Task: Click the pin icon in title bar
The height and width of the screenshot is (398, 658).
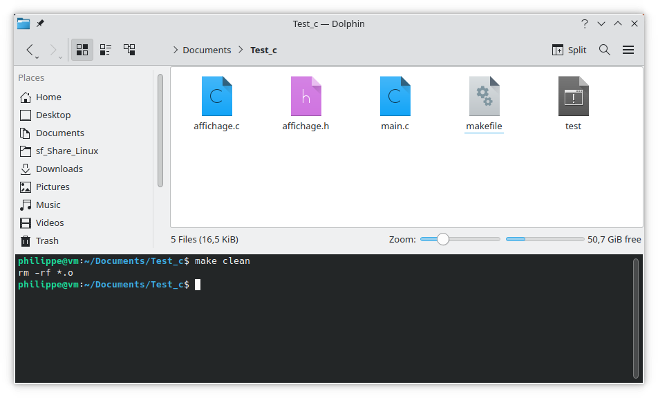Action: [x=40, y=23]
